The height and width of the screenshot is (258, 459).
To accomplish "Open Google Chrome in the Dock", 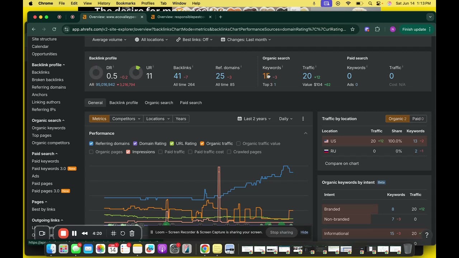I will (x=205, y=249).
